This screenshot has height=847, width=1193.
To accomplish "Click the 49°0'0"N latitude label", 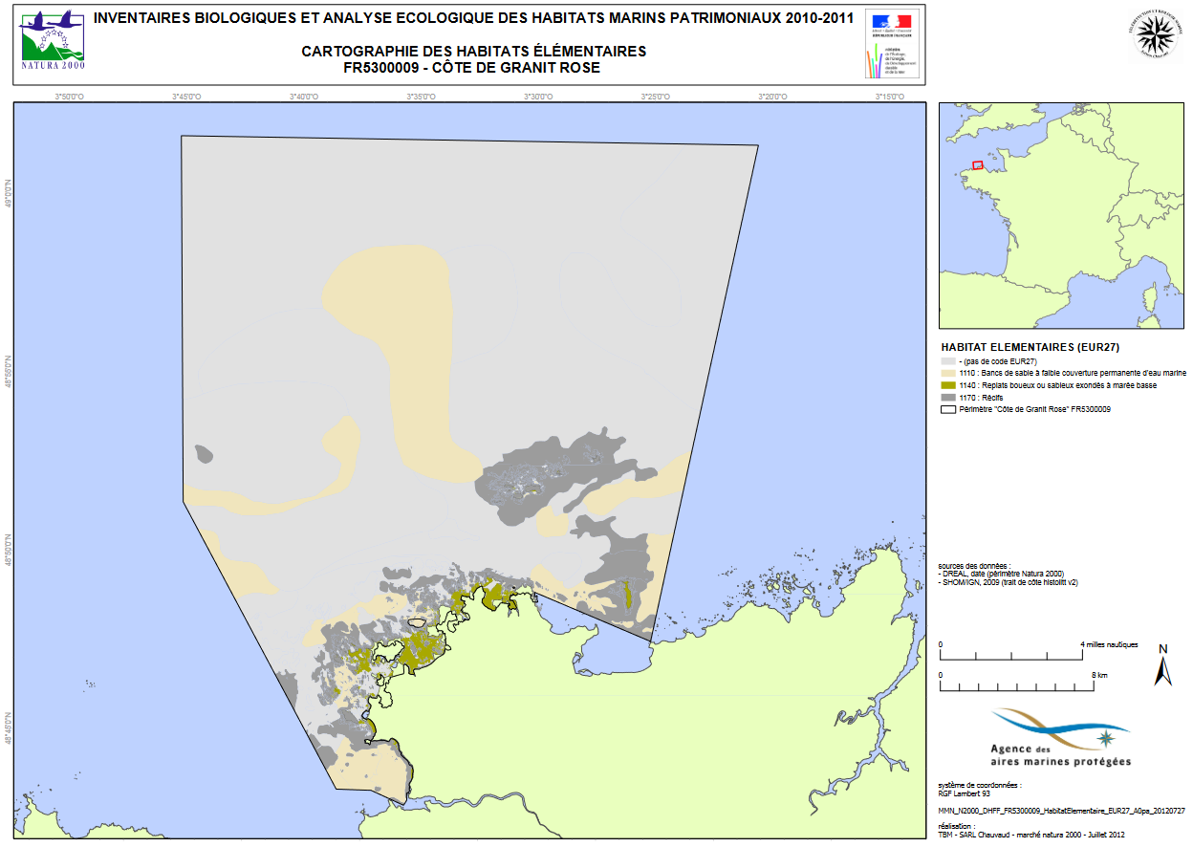I will 8,196.
